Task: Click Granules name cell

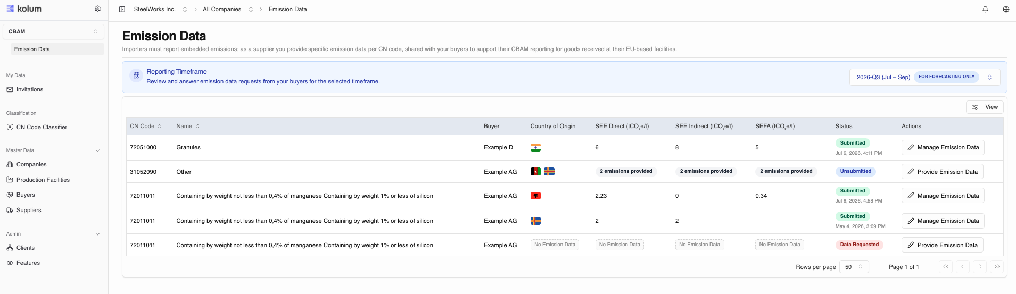Action: click(x=188, y=147)
